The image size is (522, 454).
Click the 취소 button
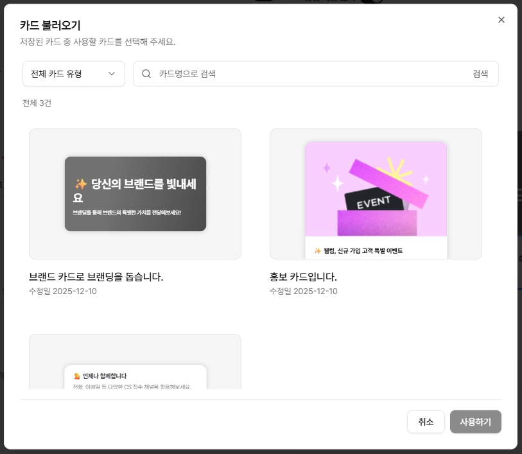(x=426, y=422)
